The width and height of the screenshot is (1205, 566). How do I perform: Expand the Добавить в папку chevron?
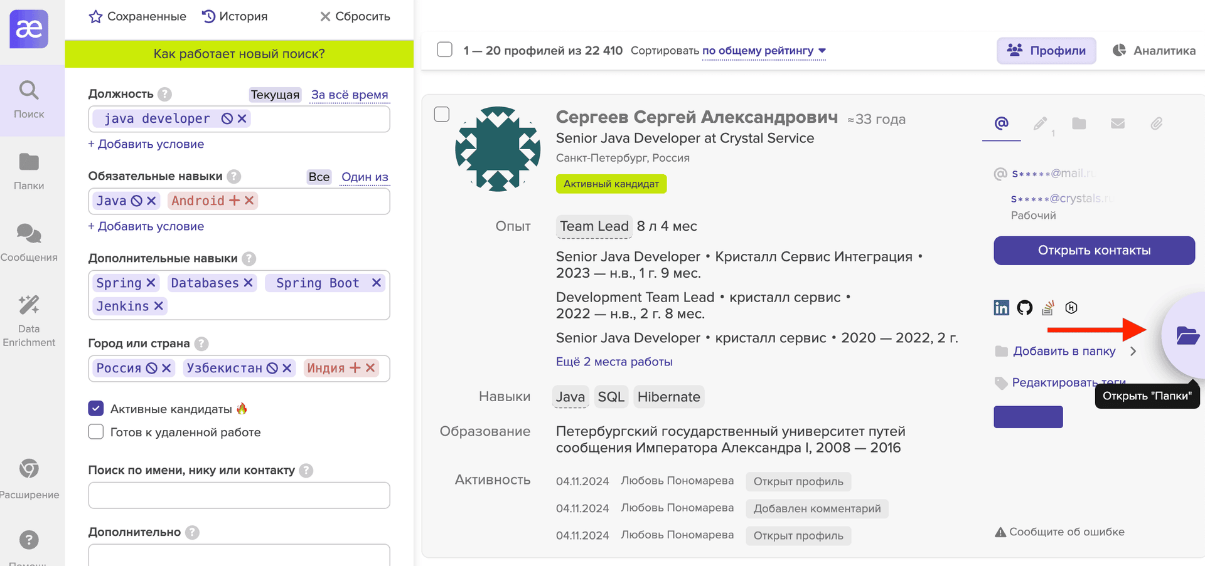pyautogui.click(x=1133, y=351)
